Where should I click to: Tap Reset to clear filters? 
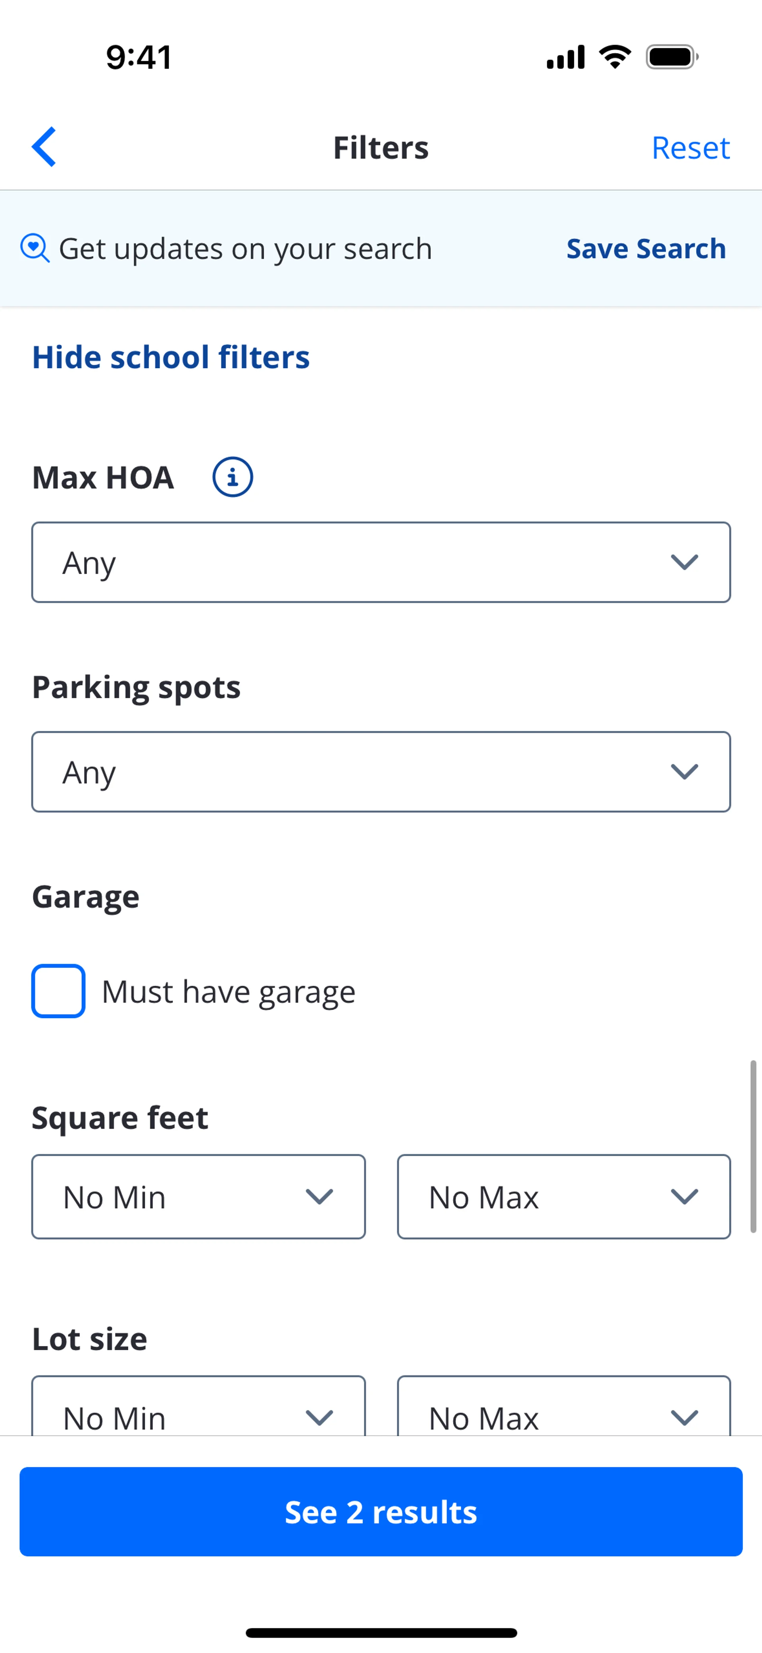(x=690, y=148)
